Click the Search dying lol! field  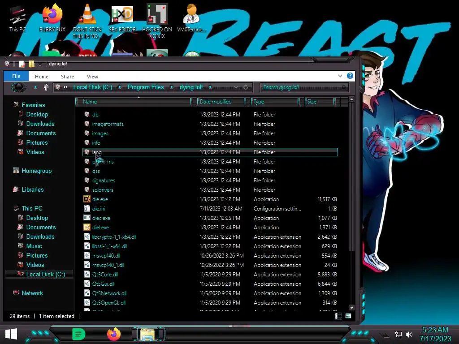tap(304, 87)
